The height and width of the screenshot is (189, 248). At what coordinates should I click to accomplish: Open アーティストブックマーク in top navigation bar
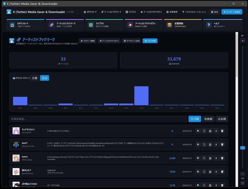(111, 12)
